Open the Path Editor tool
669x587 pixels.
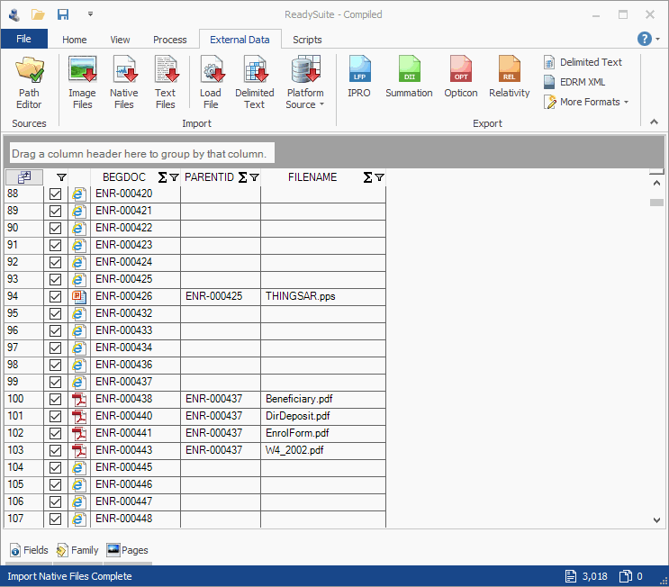tap(29, 82)
